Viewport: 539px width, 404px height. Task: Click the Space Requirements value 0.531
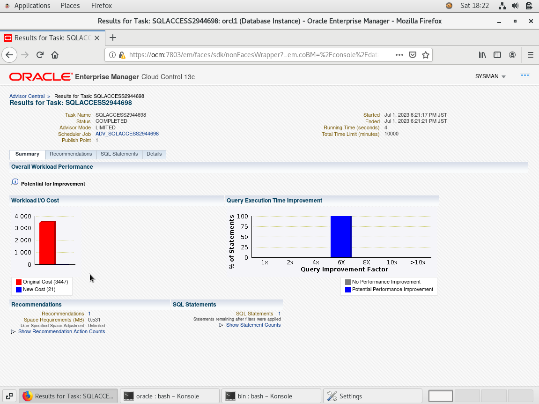point(94,320)
